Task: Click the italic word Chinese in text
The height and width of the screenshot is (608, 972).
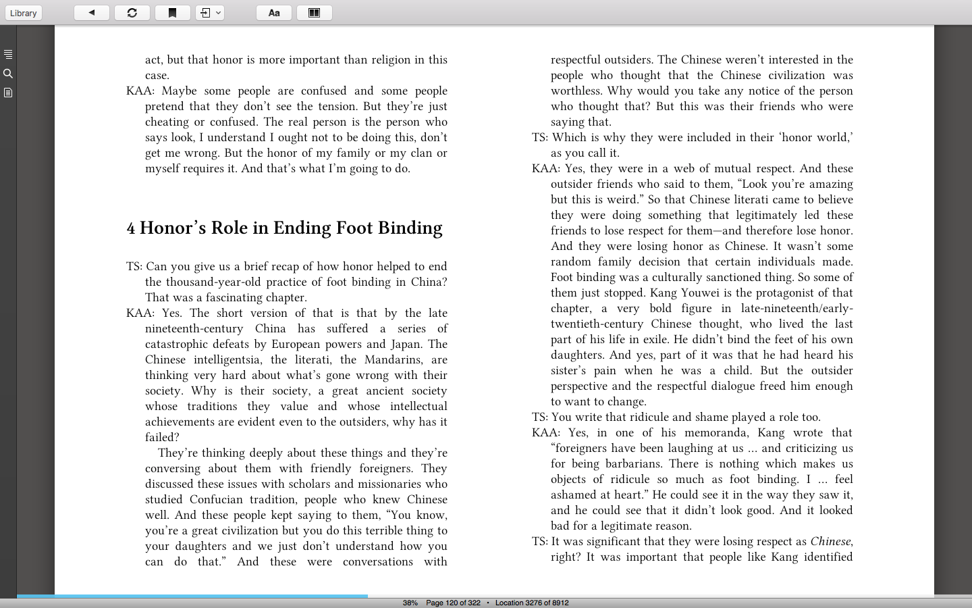Action: tap(830, 541)
